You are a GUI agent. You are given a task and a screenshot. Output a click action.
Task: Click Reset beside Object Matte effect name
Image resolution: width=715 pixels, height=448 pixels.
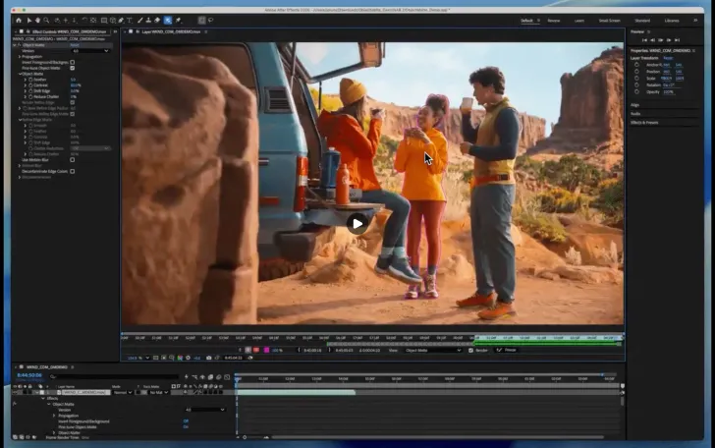point(75,45)
